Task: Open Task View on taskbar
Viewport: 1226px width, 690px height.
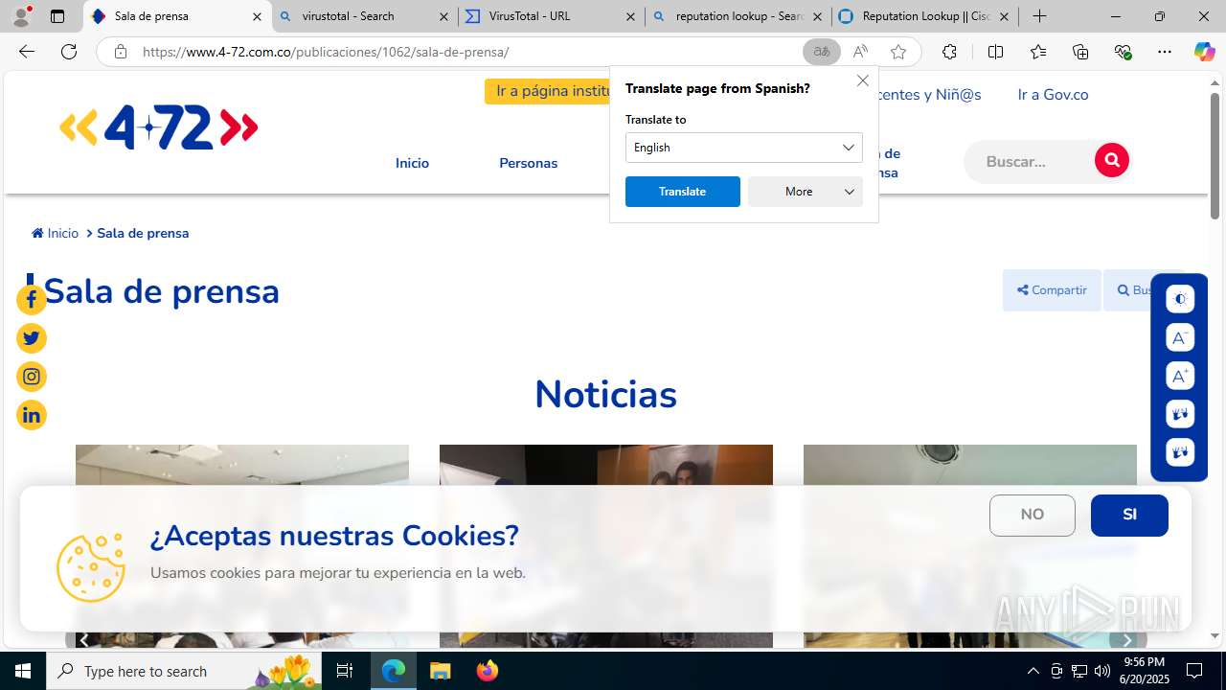Action: (x=345, y=671)
